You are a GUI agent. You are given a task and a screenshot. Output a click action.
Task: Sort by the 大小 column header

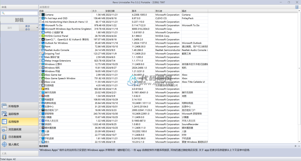click(x=98, y=11)
